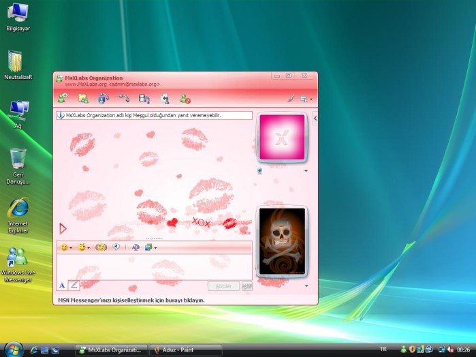The height and width of the screenshot is (357, 476).
Task: Click the chat pane divider grip dots
Action: (x=154, y=238)
